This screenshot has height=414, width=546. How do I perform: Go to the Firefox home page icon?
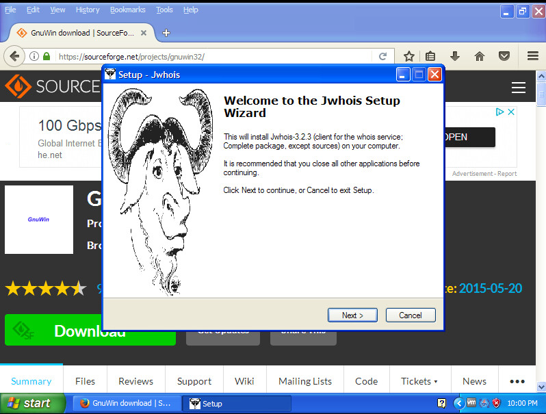coord(480,56)
